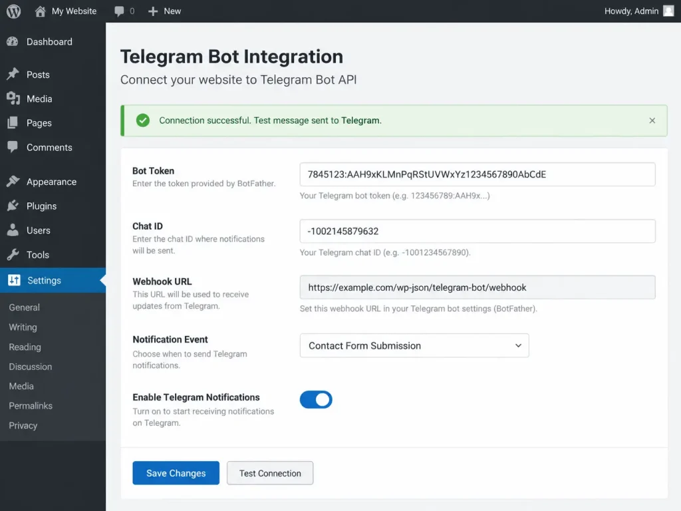Click "Connection successful" notice text
Image resolution: width=681 pixels, height=511 pixels.
click(270, 120)
